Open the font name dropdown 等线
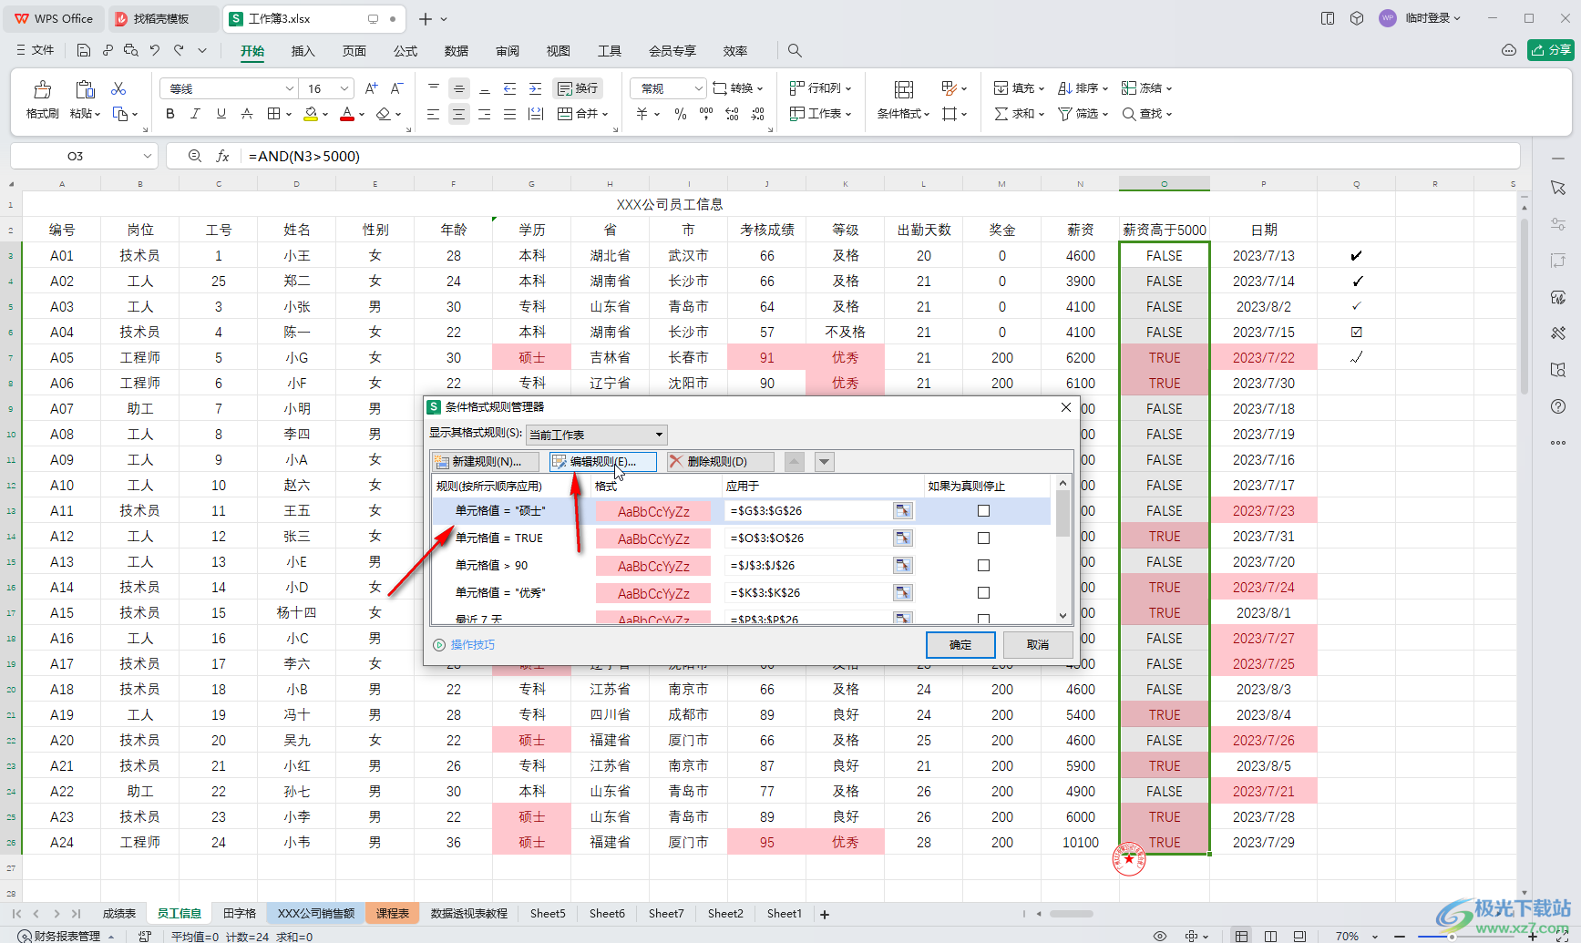This screenshot has height=943, width=1581. pos(290,88)
